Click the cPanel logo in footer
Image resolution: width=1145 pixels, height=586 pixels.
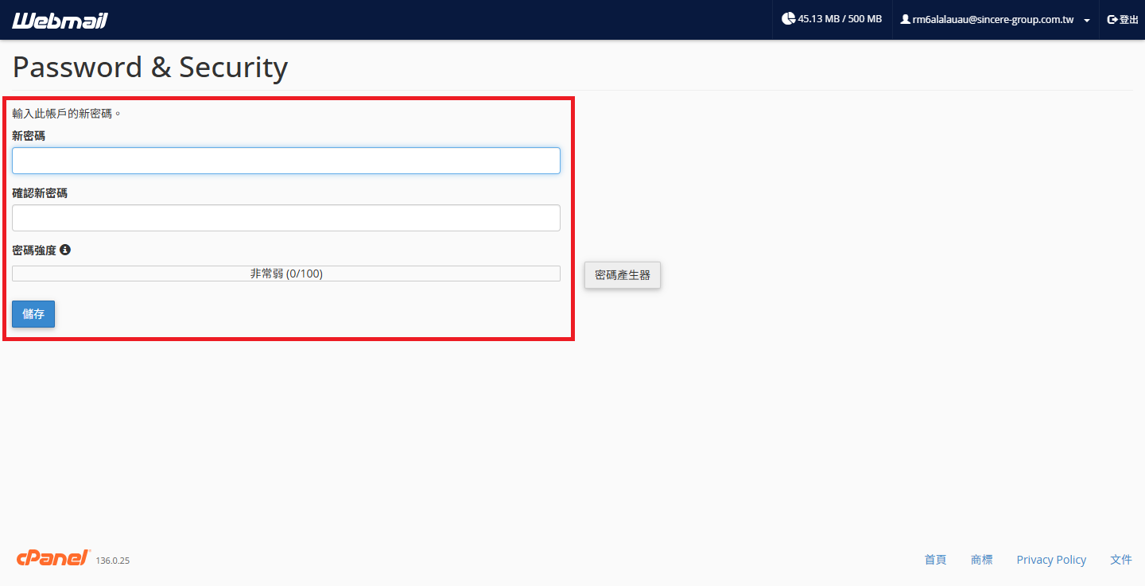click(x=54, y=558)
